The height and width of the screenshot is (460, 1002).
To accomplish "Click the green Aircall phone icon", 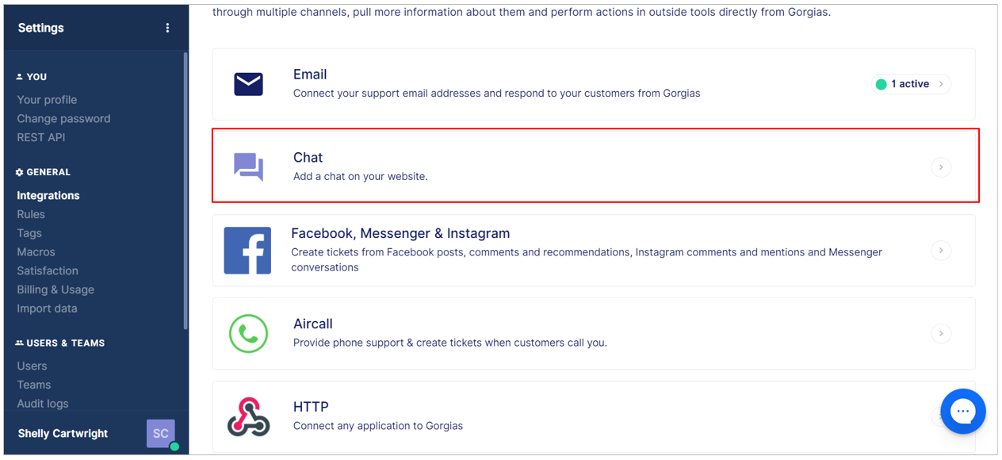I will tap(248, 333).
